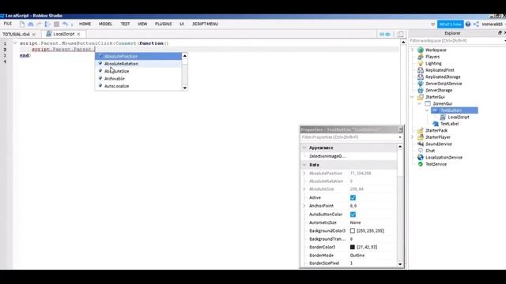Screen dimensions: 506x284
Task: Open the TEST ribbon tab
Action: 125,24
